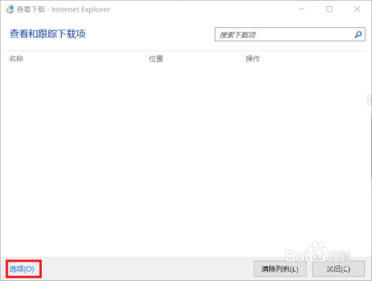Click the blank gray area of the bottom bar
The width and height of the screenshot is (372, 281).
tap(145, 269)
